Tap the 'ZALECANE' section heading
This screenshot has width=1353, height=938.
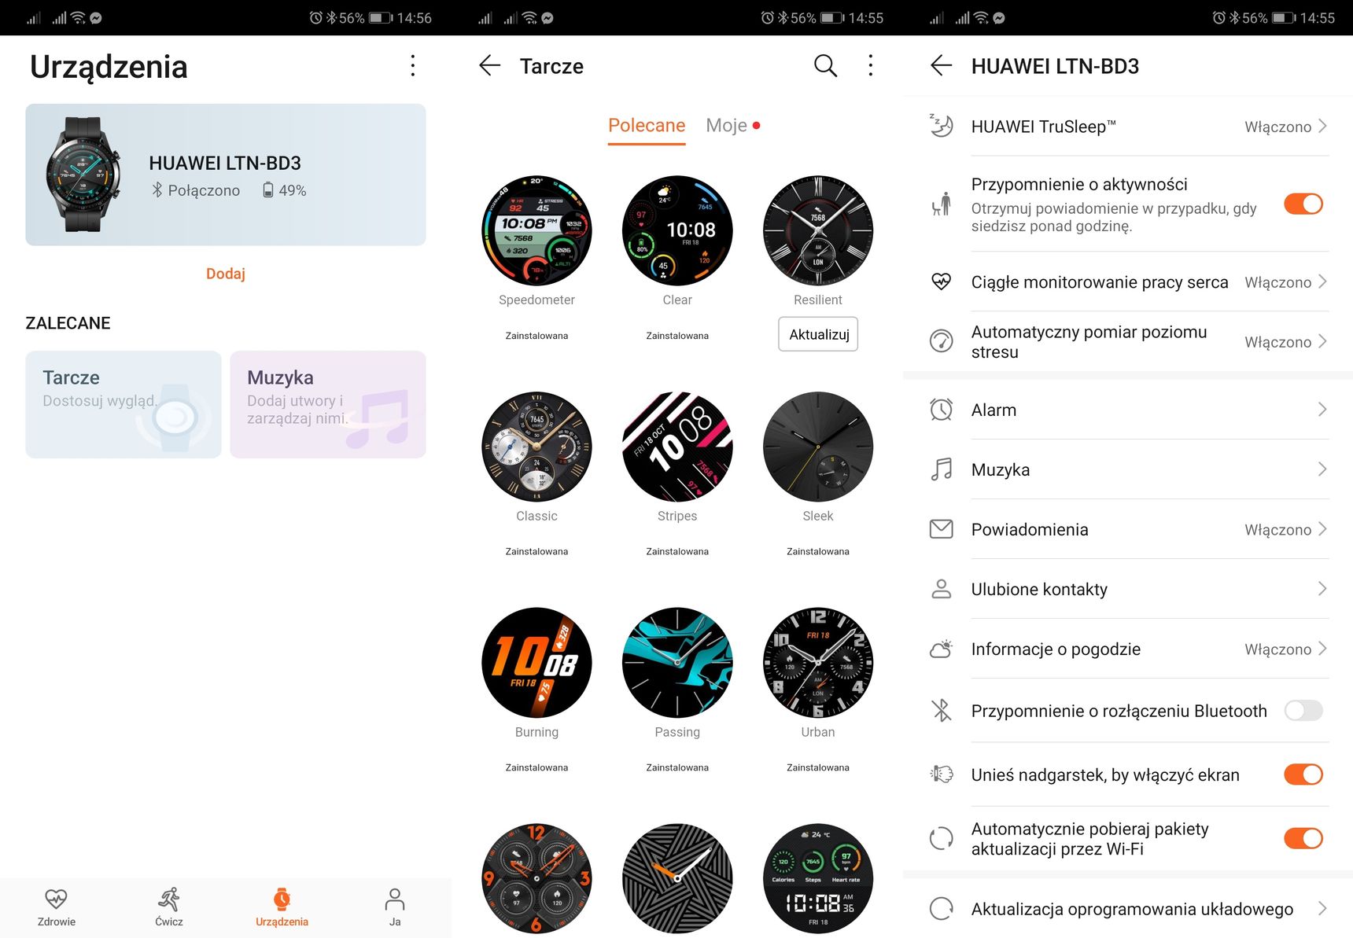point(68,323)
